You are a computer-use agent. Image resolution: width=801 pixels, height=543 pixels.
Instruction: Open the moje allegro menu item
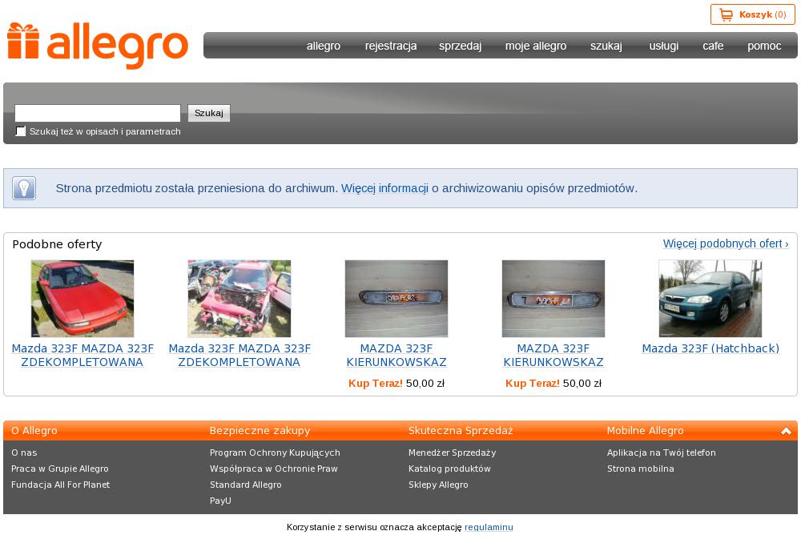pyautogui.click(x=536, y=46)
